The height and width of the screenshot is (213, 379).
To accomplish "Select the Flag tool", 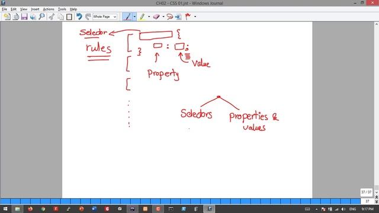I will point(188,17).
